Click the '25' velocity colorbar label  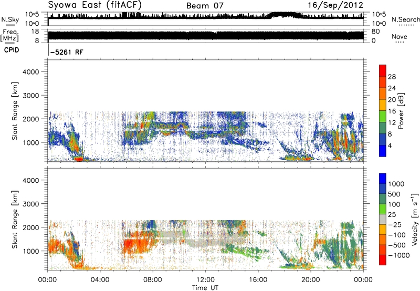tap(392, 215)
